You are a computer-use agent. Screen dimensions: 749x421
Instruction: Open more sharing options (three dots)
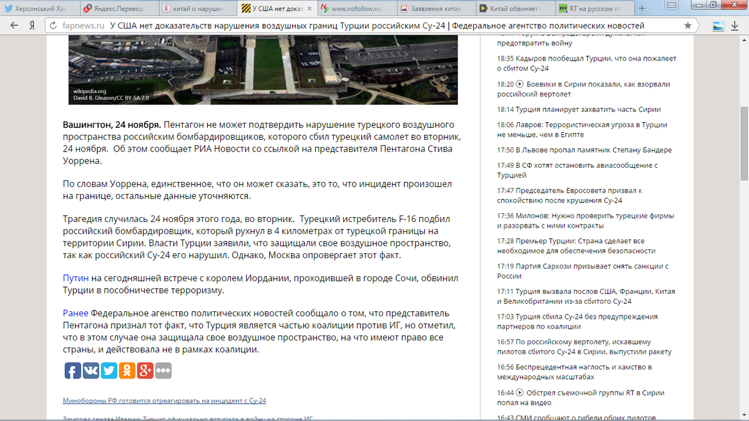coord(163,370)
